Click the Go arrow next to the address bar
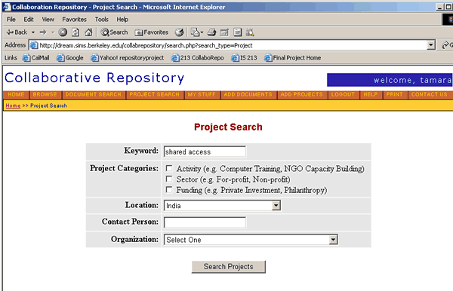 click(x=447, y=45)
